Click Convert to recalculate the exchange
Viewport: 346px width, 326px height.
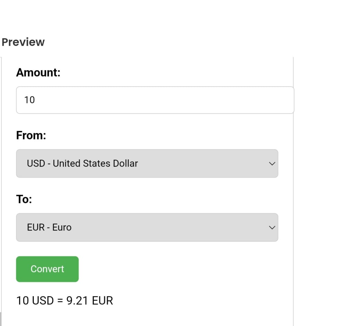[47, 269]
